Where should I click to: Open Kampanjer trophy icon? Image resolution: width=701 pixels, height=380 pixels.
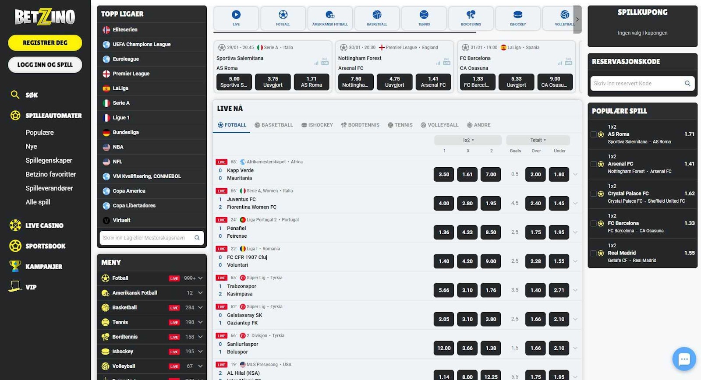(x=15, y=266)
